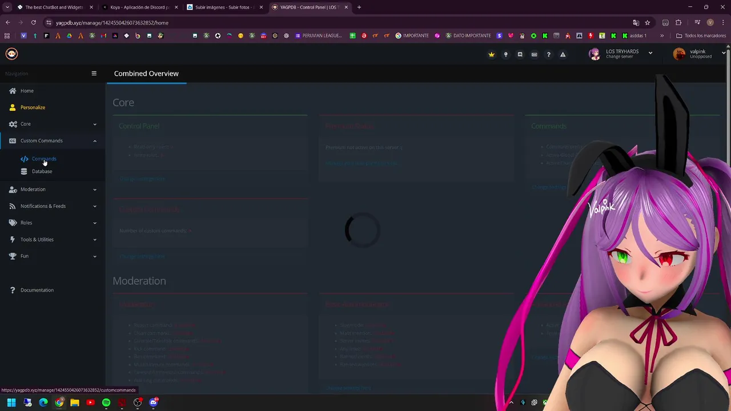Open Todos los marcadores folder
Viewport: 731px width, 411px height.
coord(701,35)
